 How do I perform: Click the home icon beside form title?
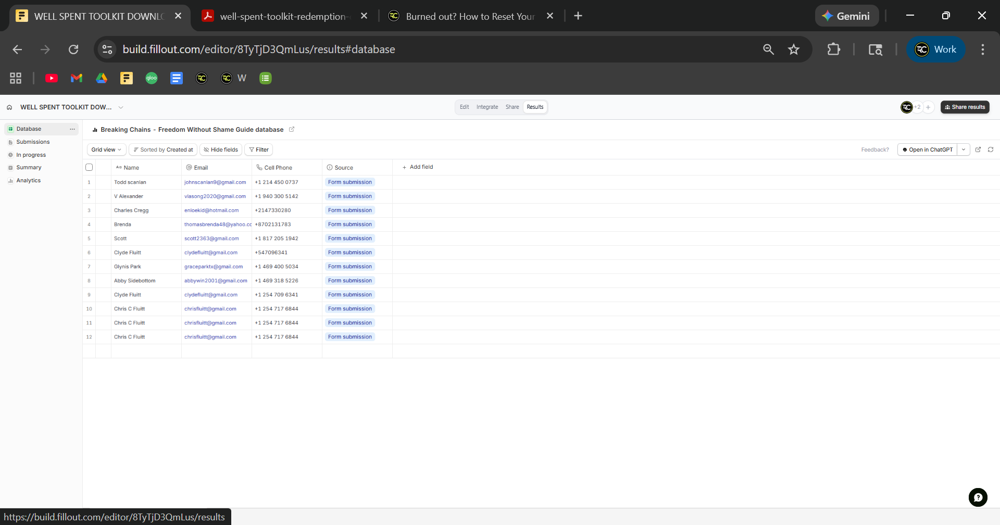tap(9, 107)
